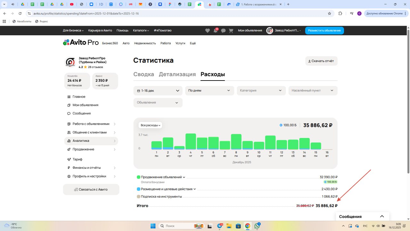Screen dimensions: 410x231
Task: Open Аналитика in the sidebar
Action: click(x=91, y=141)
